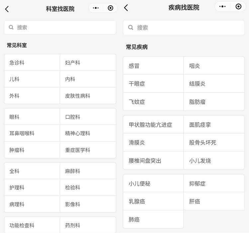Open 皮肤性病科 department

pos(88,96)
